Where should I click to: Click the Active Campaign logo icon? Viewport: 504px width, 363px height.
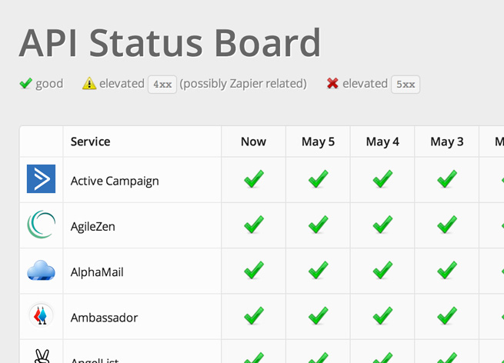tap(41, 179)
